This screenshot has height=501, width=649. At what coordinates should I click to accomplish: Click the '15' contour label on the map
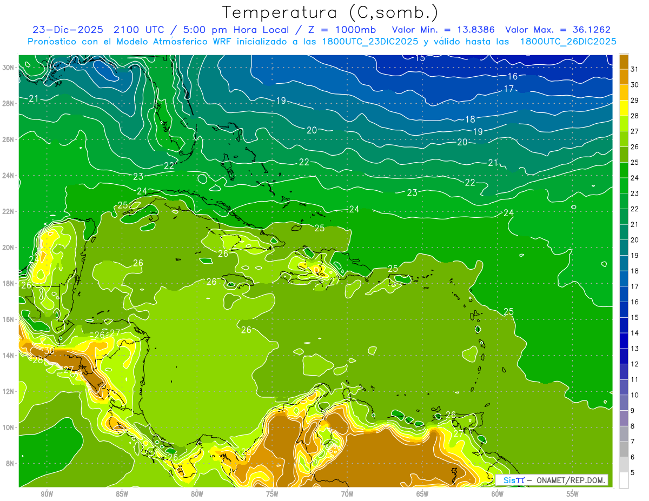[420, 58]
